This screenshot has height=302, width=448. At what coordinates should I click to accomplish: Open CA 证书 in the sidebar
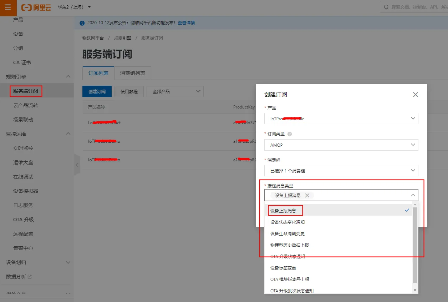pyautogui.click(x=22, y=62)
